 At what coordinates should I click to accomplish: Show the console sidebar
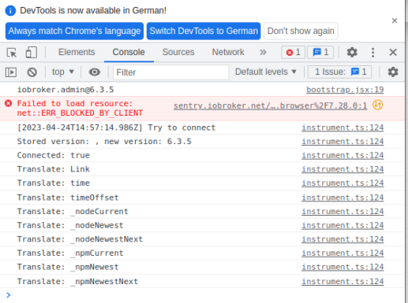(x=11, y=72)
